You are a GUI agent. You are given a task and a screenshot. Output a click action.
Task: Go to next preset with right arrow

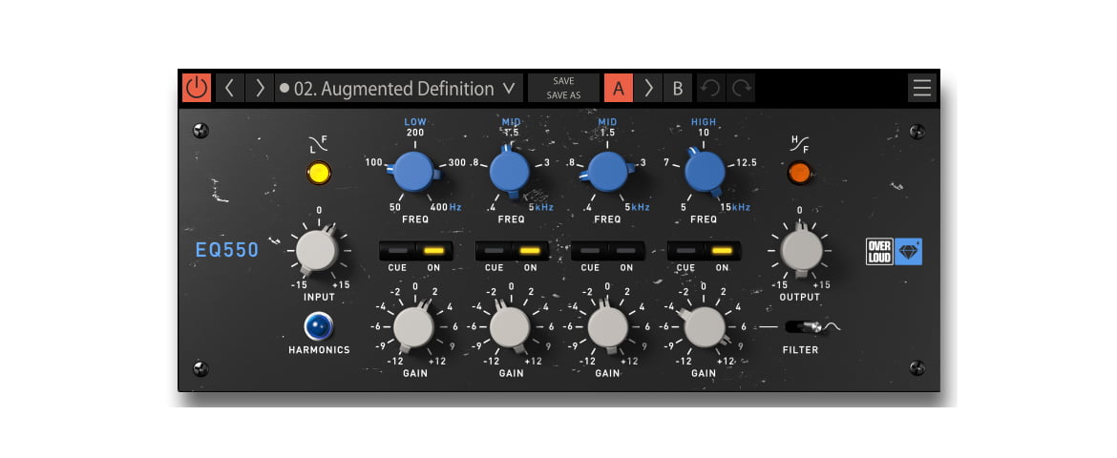[x=260, y=89]
